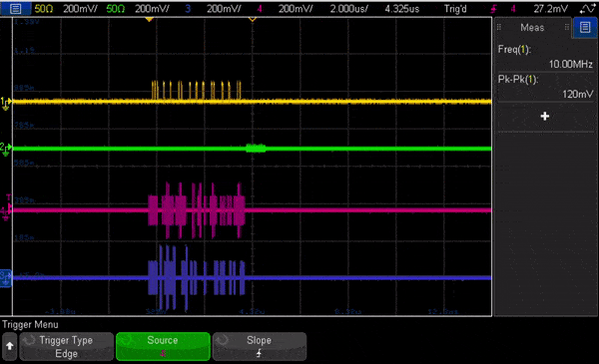This screenshot has width=599, height=364.
Task: Click the trigger source 4 indicator in top bar
Action: click(513, 9)
